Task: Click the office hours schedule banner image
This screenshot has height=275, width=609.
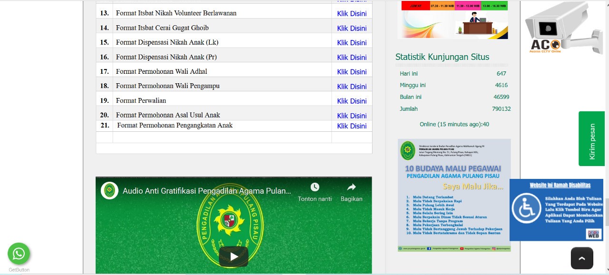Action: click(x=454, y=20)
